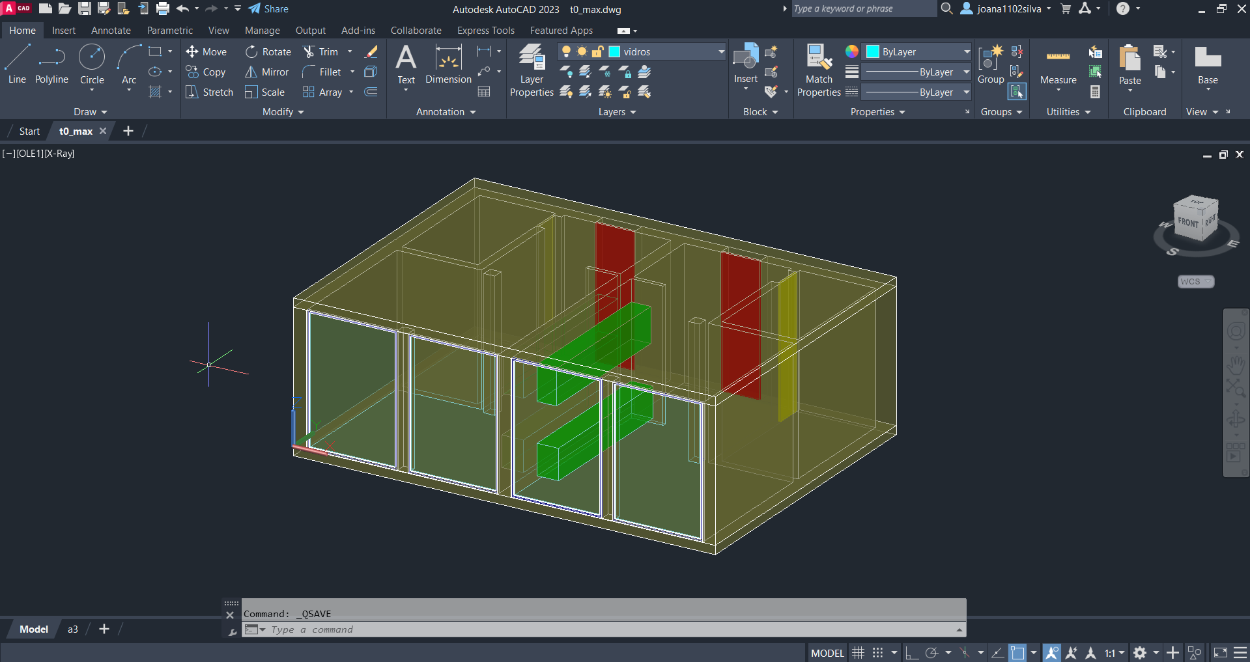Click the Mirror tool icon
Viewport: 1250px width, 662px height.
click(x=251, y=72)
